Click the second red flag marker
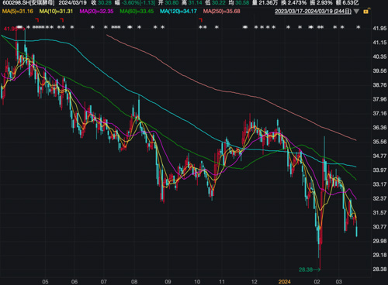This screenshot has height=285, width=388. tap(61, 20)
